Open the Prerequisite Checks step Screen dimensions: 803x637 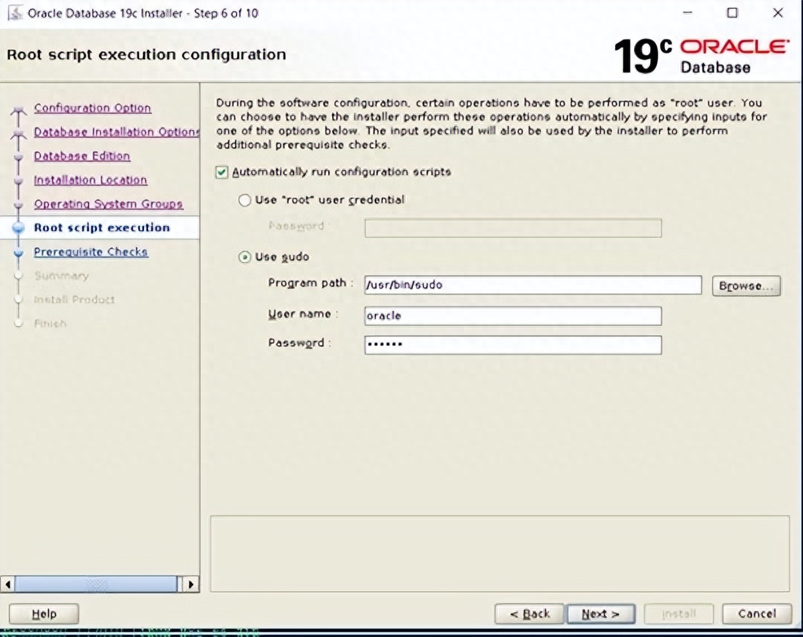pos(91,252)
